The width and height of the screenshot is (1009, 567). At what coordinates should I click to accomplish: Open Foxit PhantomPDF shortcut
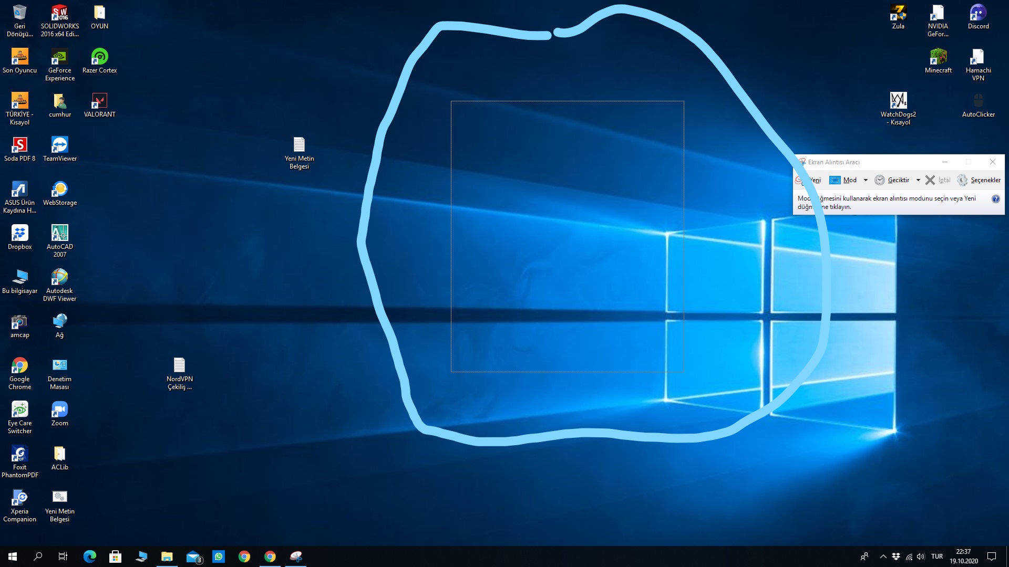pyautogui.click(x=19, y=461)
